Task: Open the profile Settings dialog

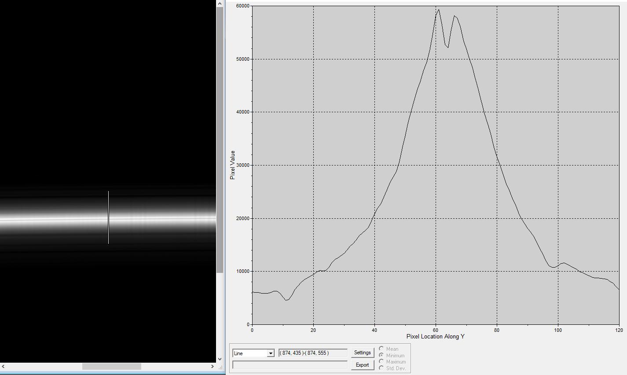Action: 363,353
